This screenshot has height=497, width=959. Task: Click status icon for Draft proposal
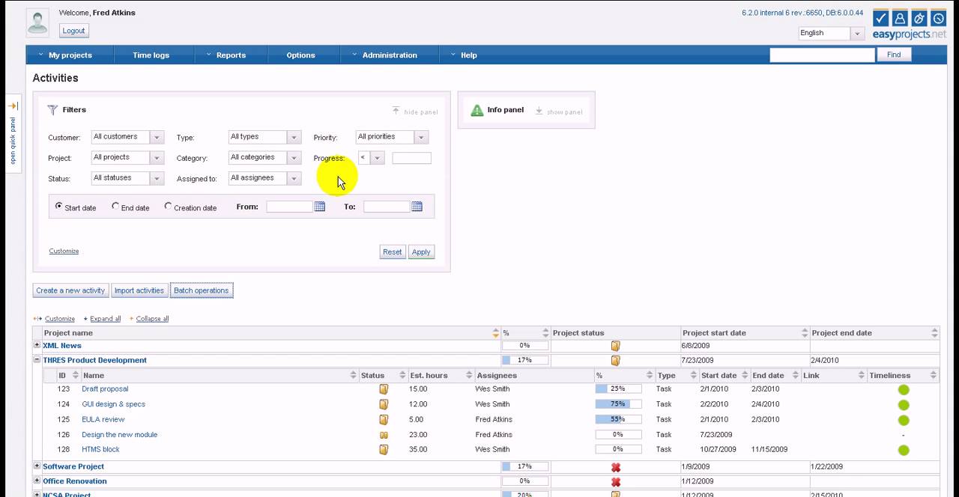384,389
